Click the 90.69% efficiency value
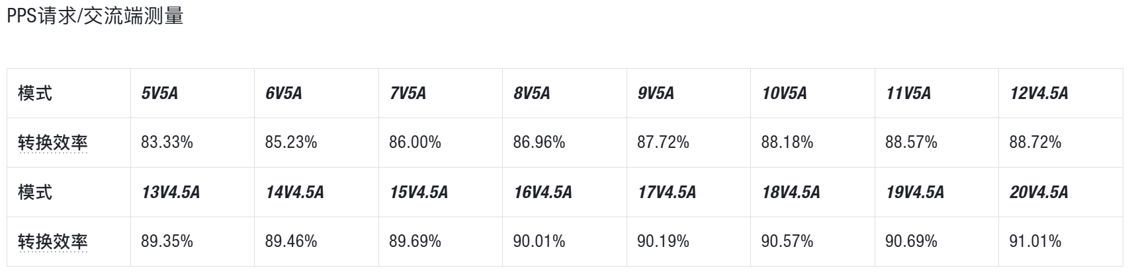1132x274 pixels. tap(911, 242)
